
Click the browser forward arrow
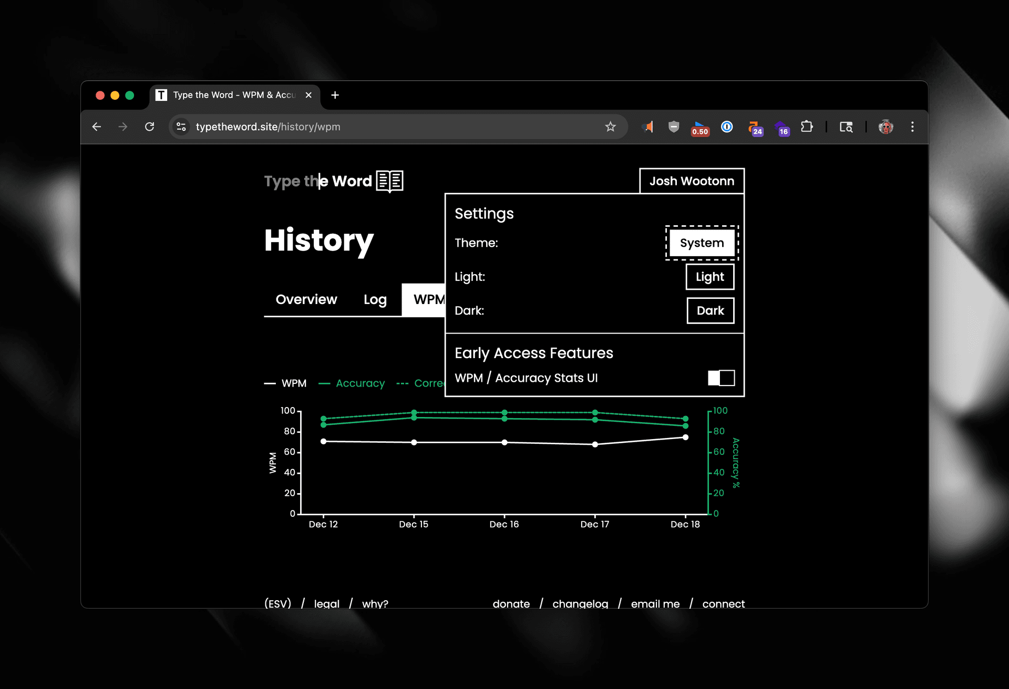coord(123,127)
